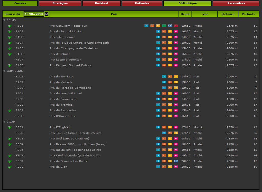Click the Q5+ badge on R1C1 row
Image resolution: width=262 pixels, height=192 pixels.
pyautogui.click(x=176, y=26)
